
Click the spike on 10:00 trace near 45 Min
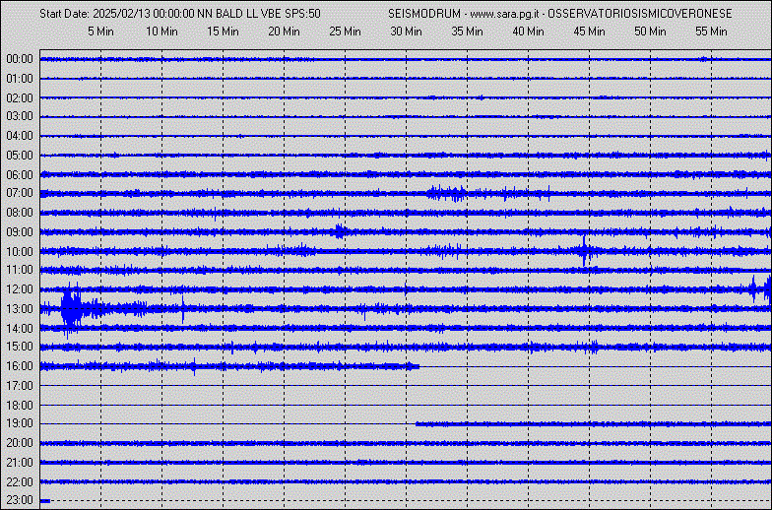coord(585,251)
